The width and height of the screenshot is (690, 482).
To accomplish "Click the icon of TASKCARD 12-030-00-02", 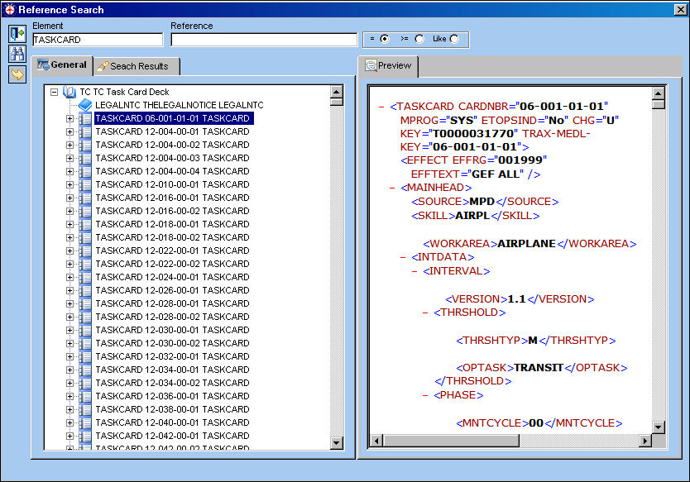I will (x=85, y=343).
